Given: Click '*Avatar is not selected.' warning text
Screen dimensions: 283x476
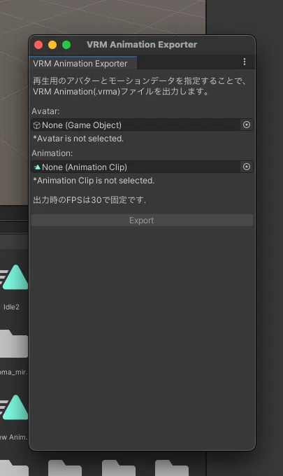Looking at the screenshot, I should click(x=78, y=139).
